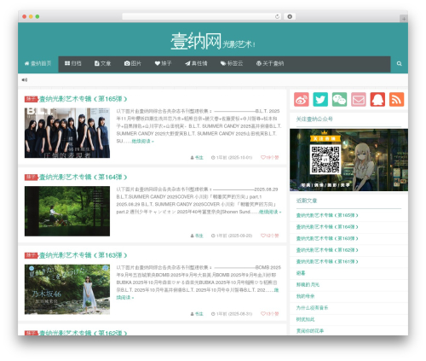Open the 归档 nav item

pyautogui.click(x=73, y=63)
